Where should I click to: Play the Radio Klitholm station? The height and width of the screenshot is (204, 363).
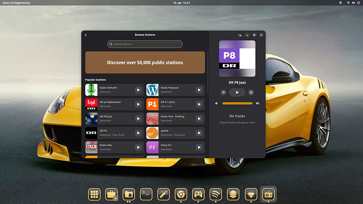138,90
